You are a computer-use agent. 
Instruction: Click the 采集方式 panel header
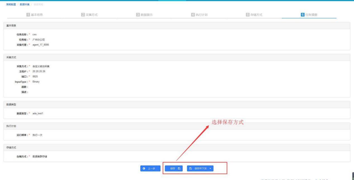click(11, 57)
